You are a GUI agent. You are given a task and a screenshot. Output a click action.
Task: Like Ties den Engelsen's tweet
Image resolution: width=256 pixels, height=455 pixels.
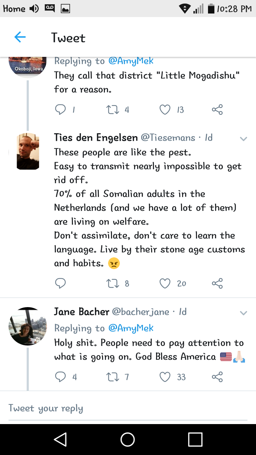tap(165, 283)
